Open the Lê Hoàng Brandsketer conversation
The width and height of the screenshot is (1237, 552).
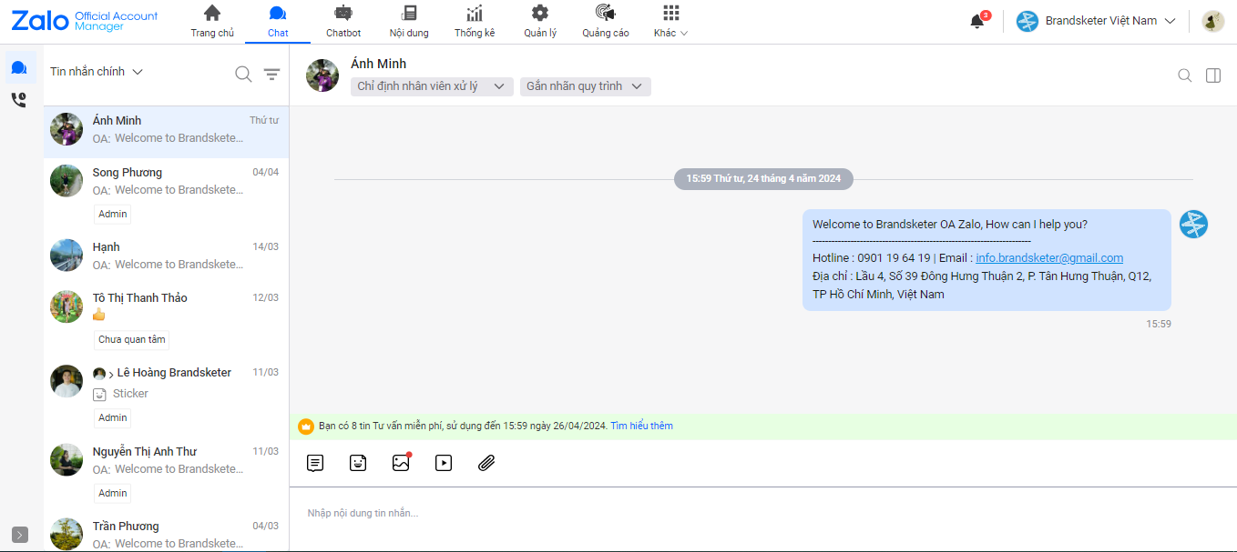pyautogui.click(x=167, y=397)
